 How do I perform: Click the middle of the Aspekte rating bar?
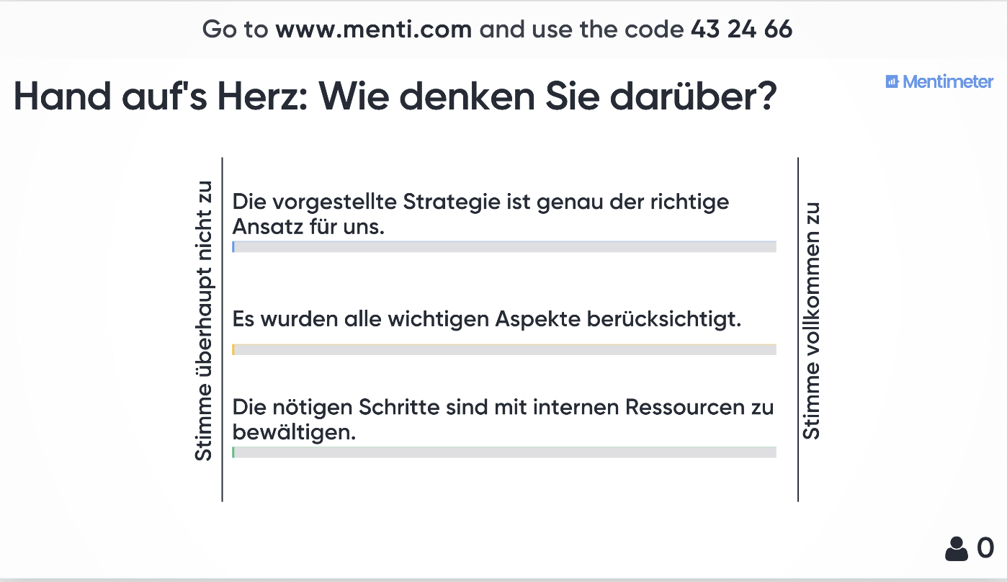504,349
